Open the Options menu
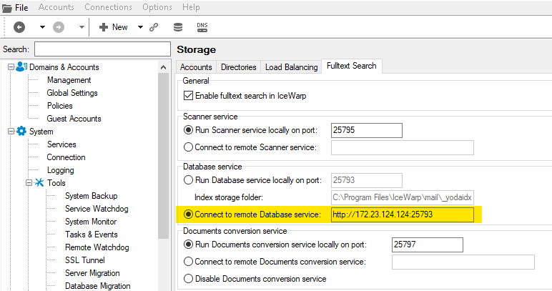This screenshot has width=552, height=291. click(157, 7)
